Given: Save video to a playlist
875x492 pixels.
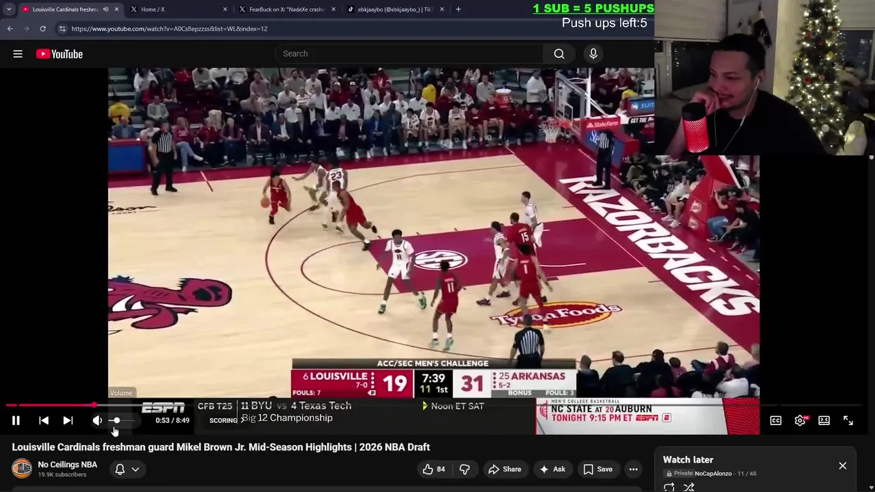Looking at the screenshot, I should [x=598, y=469].
